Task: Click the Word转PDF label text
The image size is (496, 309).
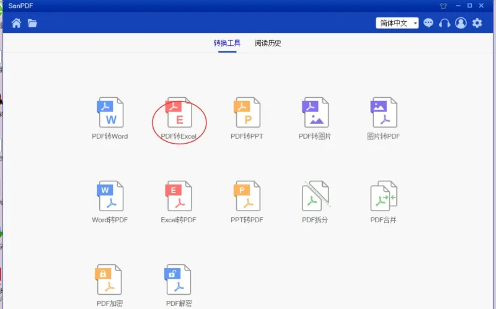Action: pos(110,220)
